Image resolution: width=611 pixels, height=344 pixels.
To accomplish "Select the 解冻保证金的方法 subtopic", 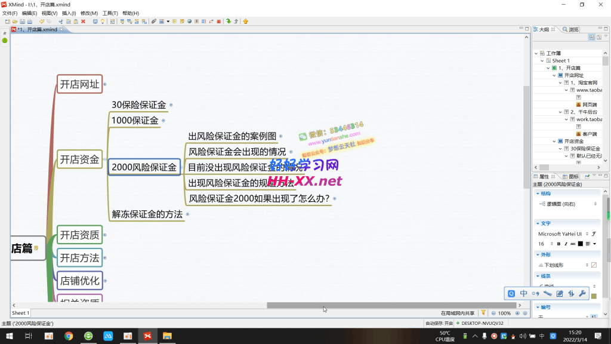I will pos(147,214).
